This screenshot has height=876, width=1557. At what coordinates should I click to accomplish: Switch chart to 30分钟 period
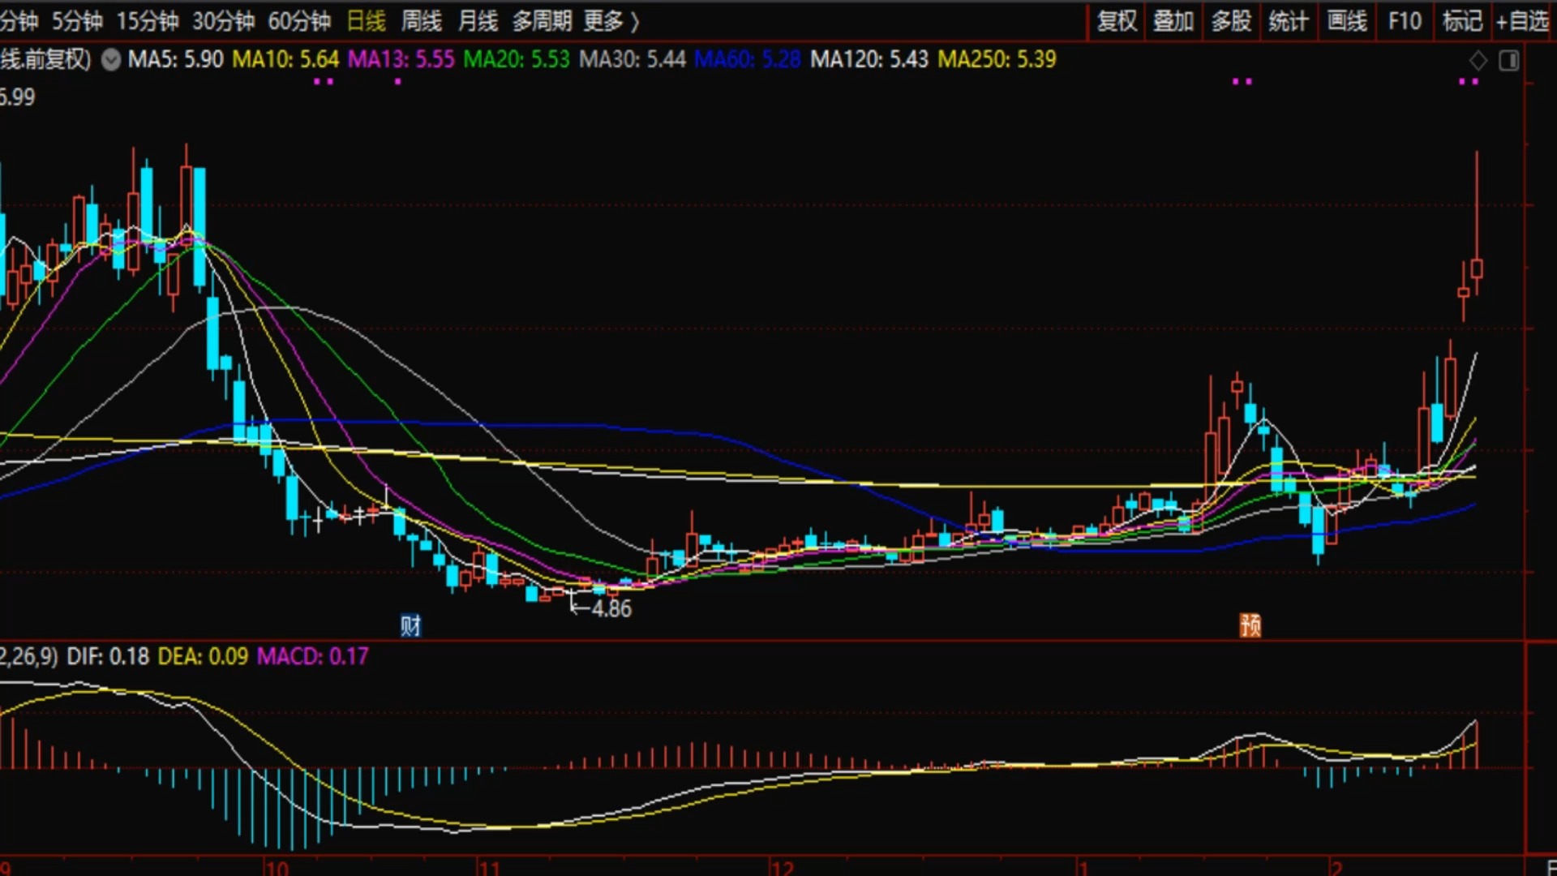(x=223, y=21)
